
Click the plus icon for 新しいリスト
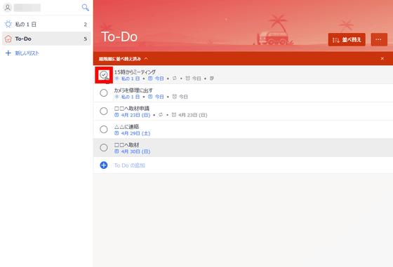click(8, 53)
